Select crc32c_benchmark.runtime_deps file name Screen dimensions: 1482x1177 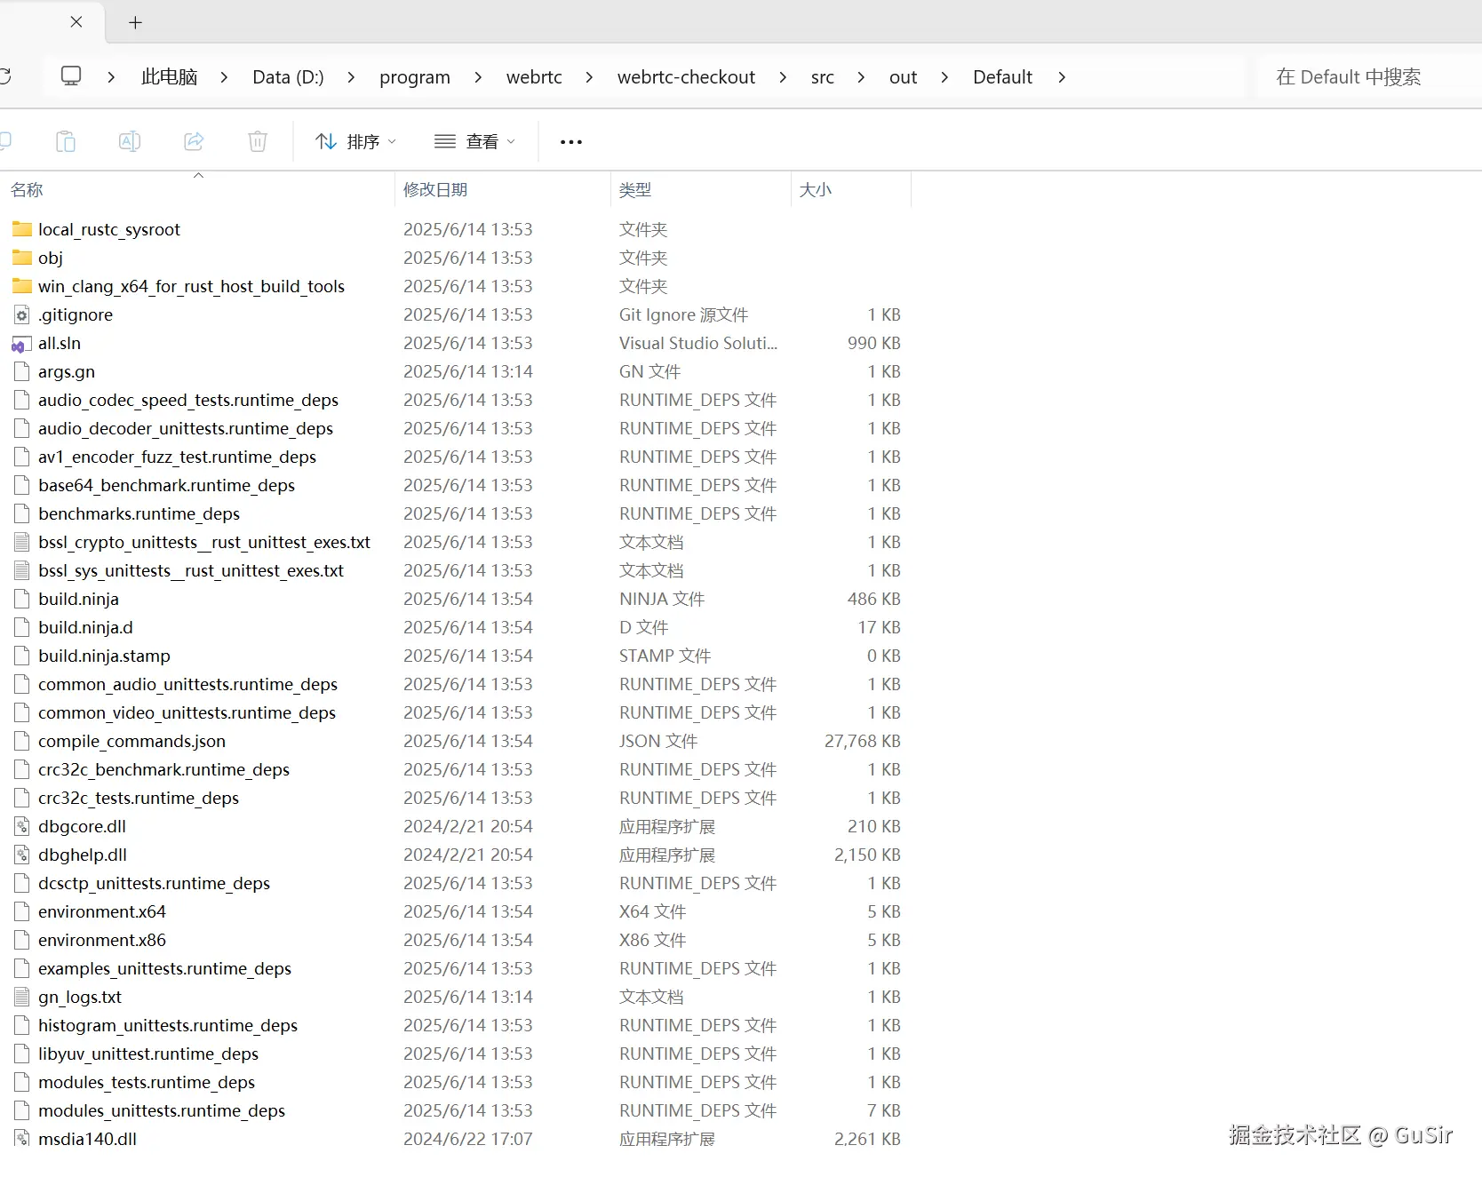(x=163, y=769)
